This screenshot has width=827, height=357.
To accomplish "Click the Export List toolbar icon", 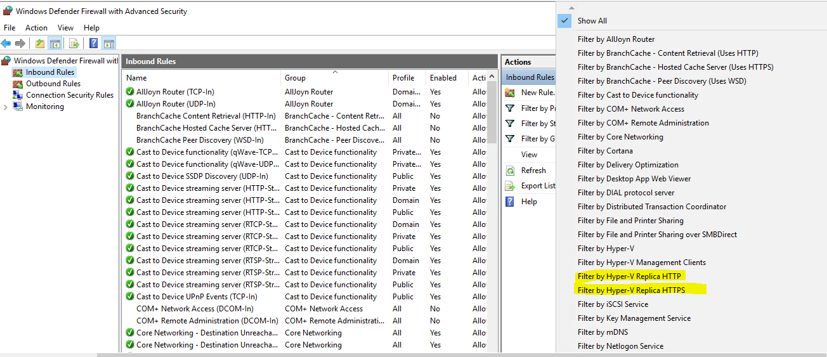I will pyautogui.click(x=74, y=44).
